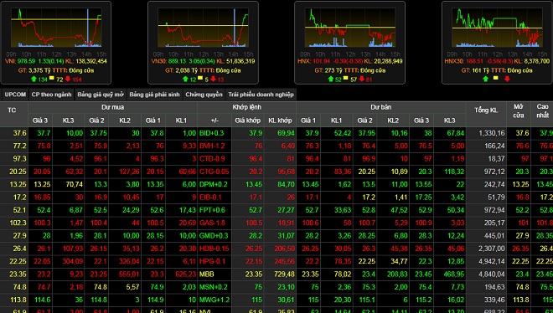The width and height of the screenshot is (553, 313).
Task: Click the green up arrow in the HNX30 panel
Action: (x=485, y=79)
